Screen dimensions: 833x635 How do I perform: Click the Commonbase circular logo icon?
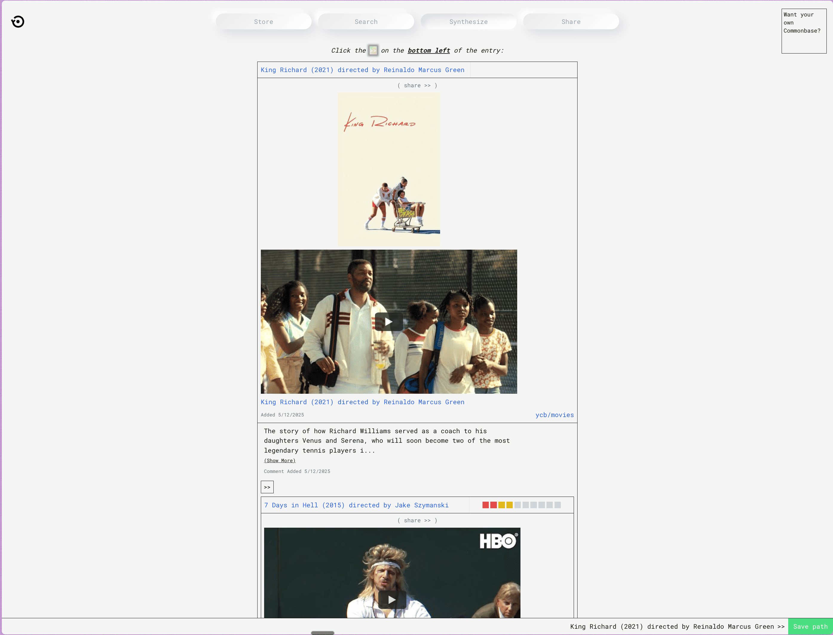click(x=18, y=22)
